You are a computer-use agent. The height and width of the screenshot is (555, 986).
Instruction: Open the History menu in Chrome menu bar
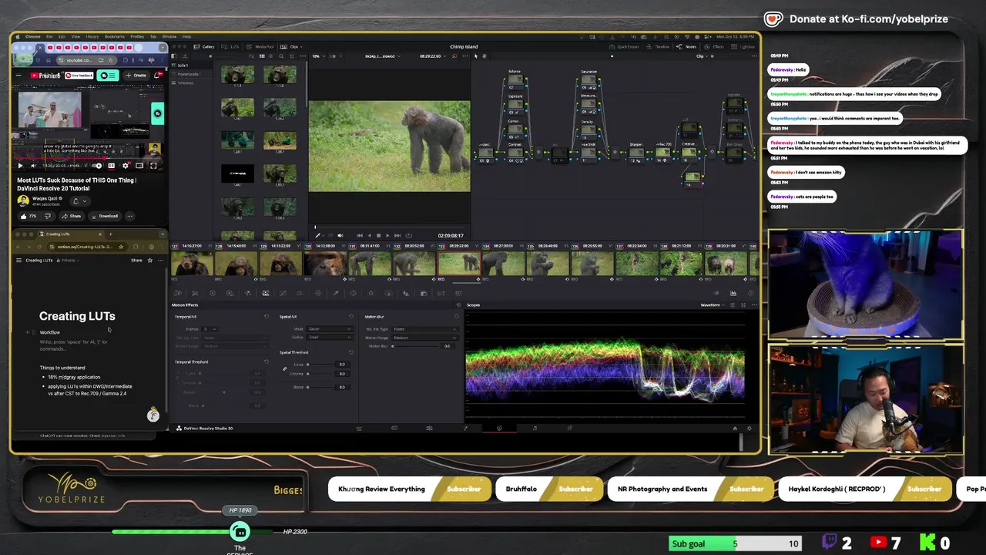92,36
